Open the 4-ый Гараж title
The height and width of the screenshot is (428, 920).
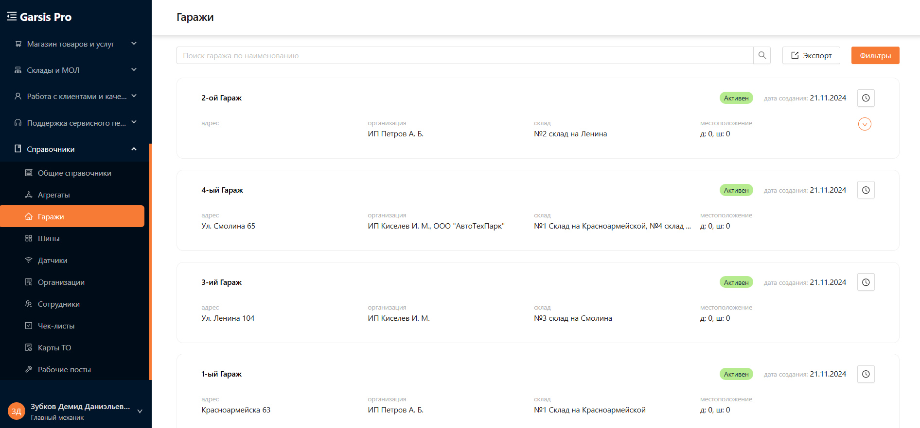[222, 190]
